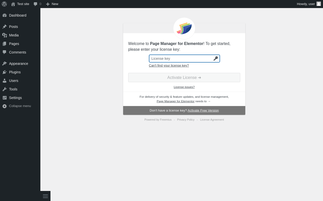Go to the Media menu item
This screenshot has height=201, width=323.
[x=20, y=35]
